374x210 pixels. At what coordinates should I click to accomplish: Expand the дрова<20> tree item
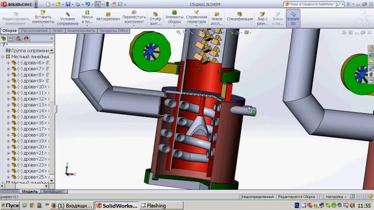pyautogui.click(x=8, y=147)
